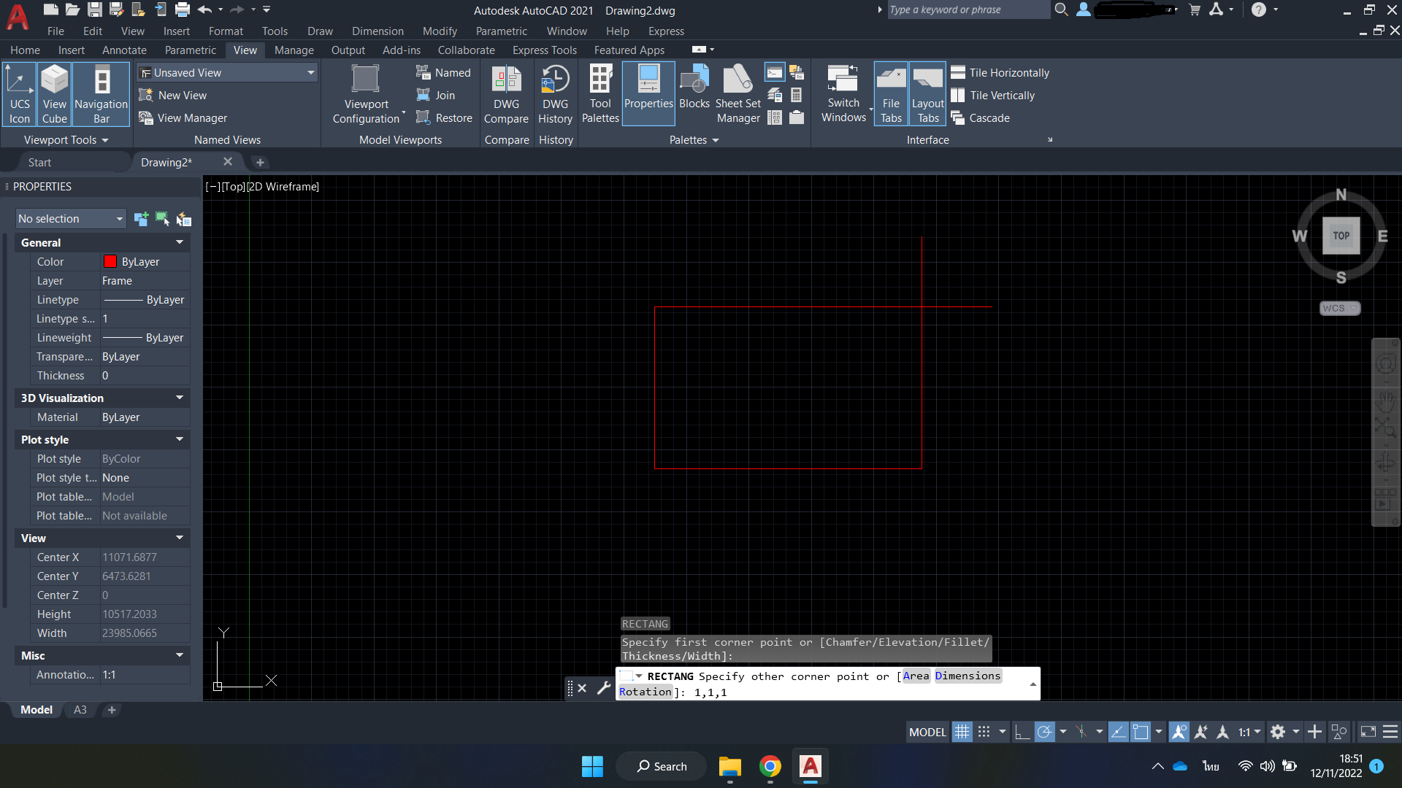
Task: Open the Unsaved View dropdown
Action: click(228, 72)
